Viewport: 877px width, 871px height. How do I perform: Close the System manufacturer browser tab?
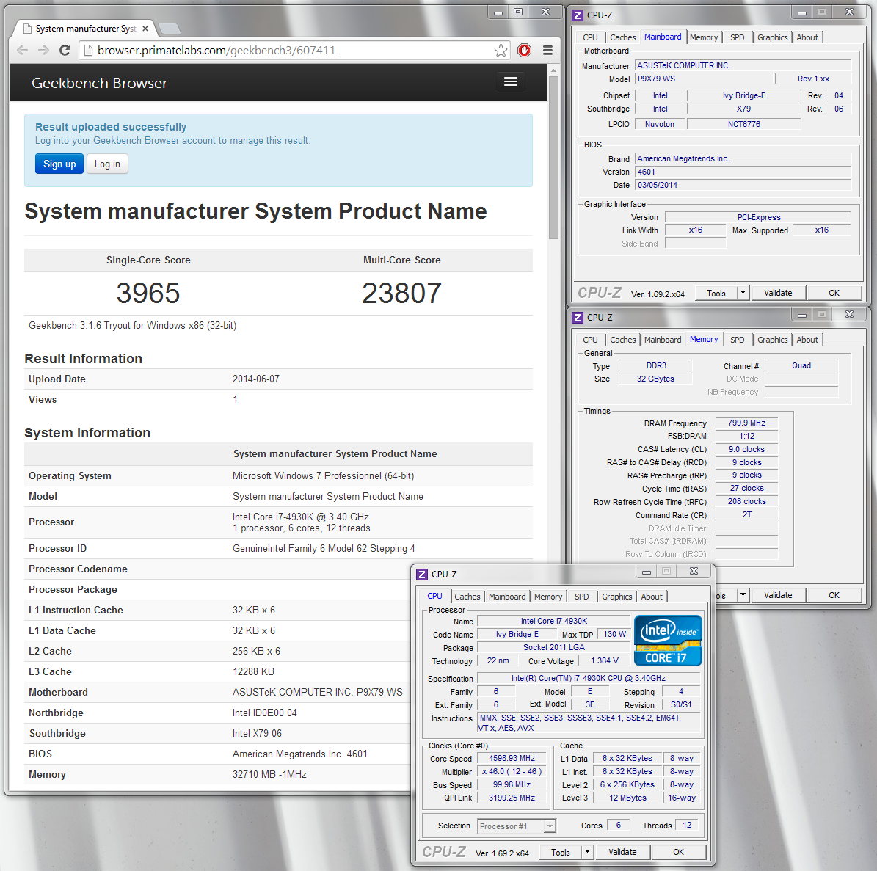point(145,29)
